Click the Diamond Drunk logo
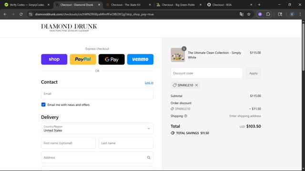This screenshot has height=171, width=305. pyautogui.click(x=69, y=28)
